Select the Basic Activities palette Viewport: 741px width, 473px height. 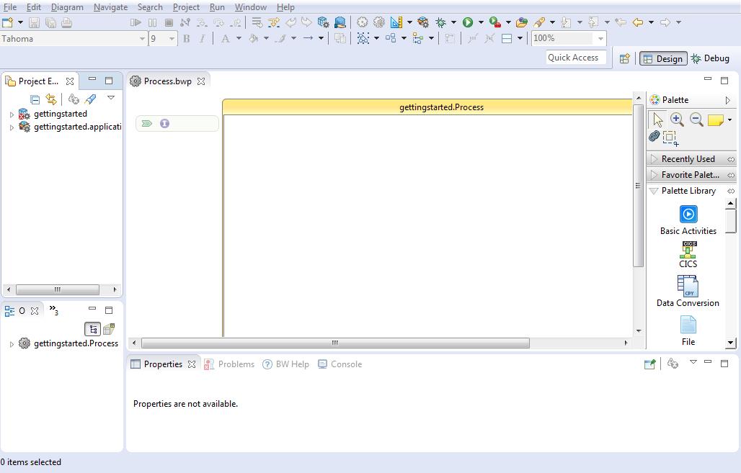tap(687, 220)
